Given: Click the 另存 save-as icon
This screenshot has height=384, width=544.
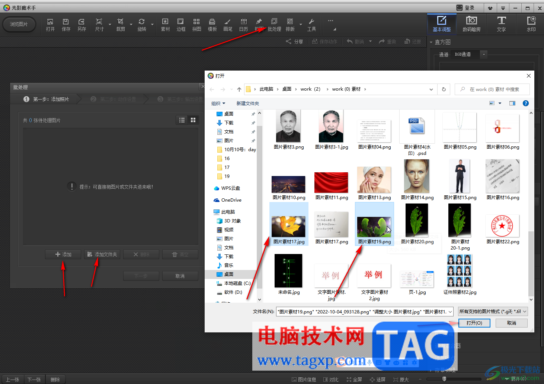Looking at the screenshot, I should click(81, 25).
